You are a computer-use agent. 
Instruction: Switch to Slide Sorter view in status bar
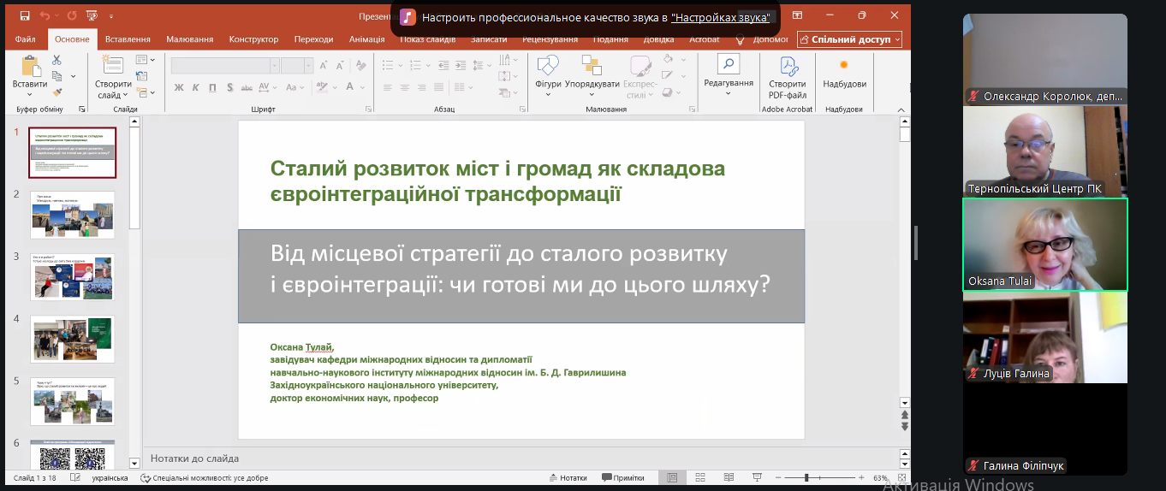point(700,477)
